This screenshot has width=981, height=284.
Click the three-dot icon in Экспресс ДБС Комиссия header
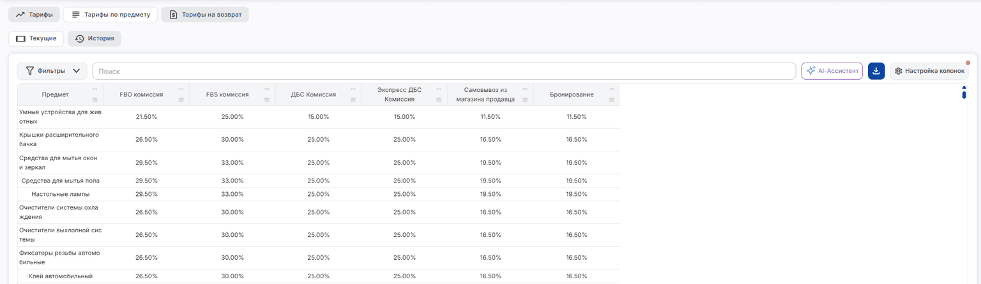(439, 89)
